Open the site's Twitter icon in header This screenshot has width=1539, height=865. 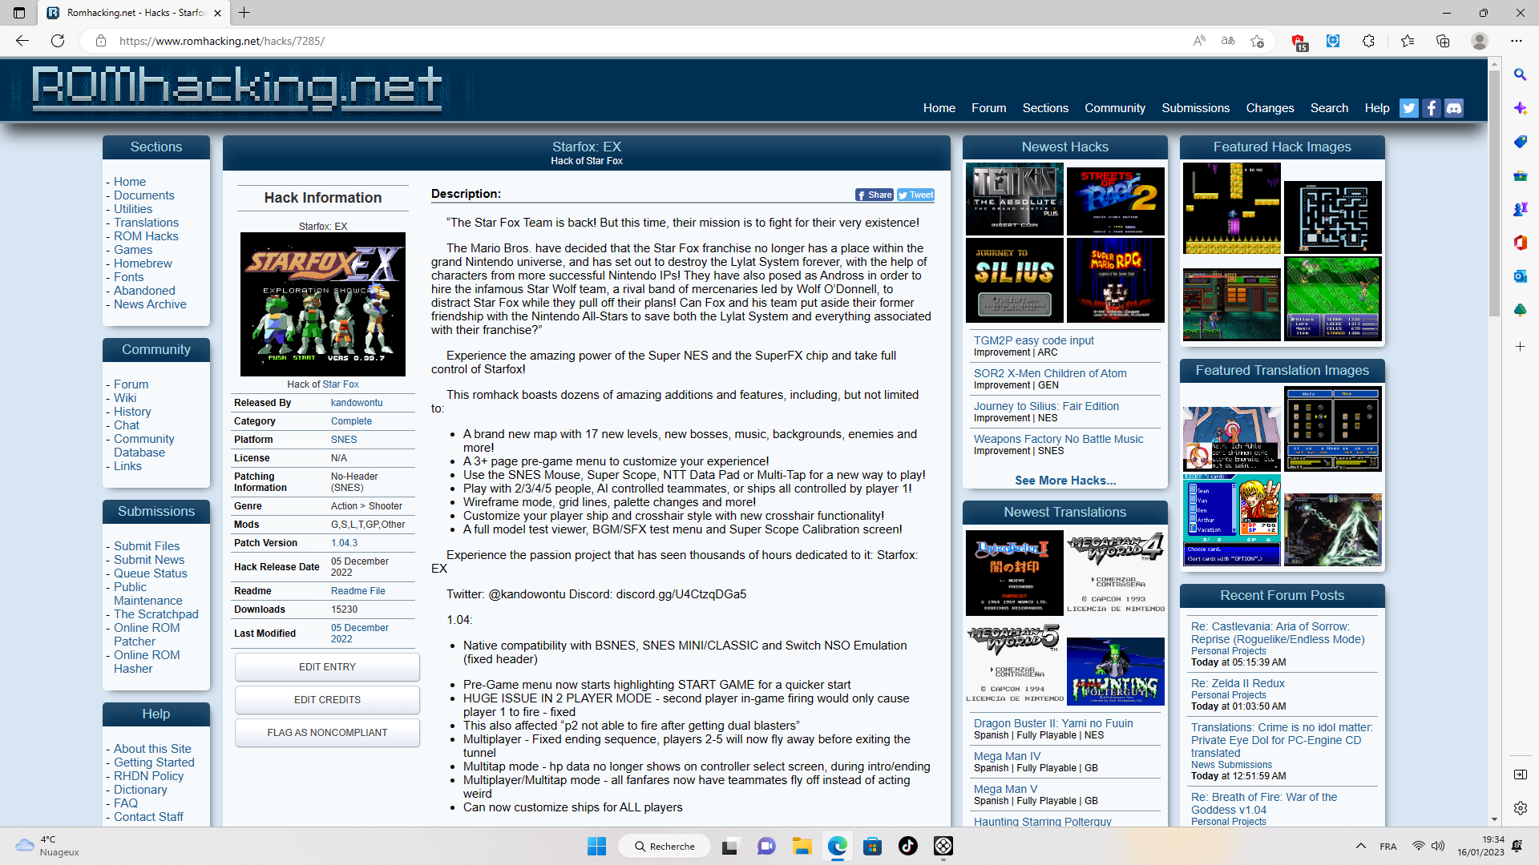[x=1408, y=108]
